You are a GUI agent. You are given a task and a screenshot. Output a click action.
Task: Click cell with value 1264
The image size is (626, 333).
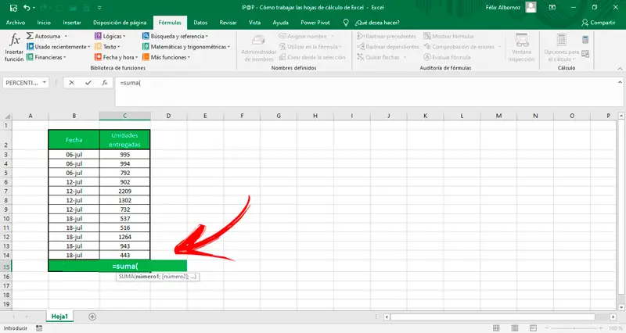click(125, 237)
